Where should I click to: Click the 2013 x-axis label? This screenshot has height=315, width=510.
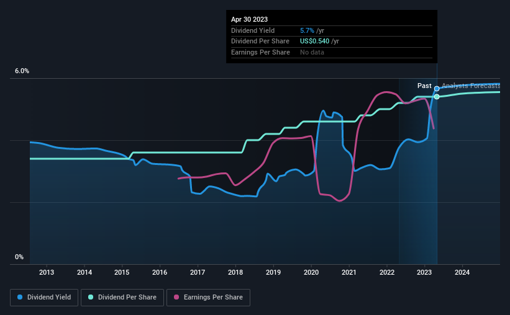pyautogui.click(x=47, y=272)
